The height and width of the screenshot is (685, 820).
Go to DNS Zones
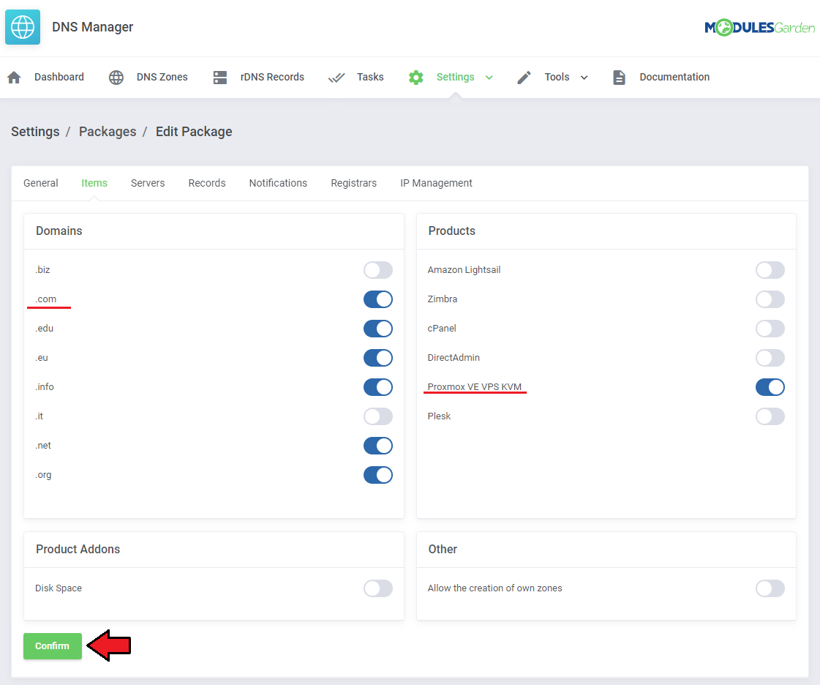pyautogui.click(x=162, y=77)
